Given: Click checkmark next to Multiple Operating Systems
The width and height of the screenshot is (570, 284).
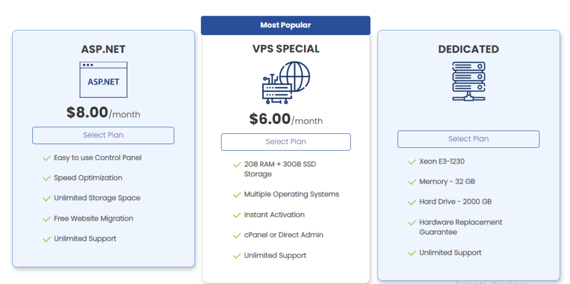Looking at the screenshot, I should coord(237,195).
